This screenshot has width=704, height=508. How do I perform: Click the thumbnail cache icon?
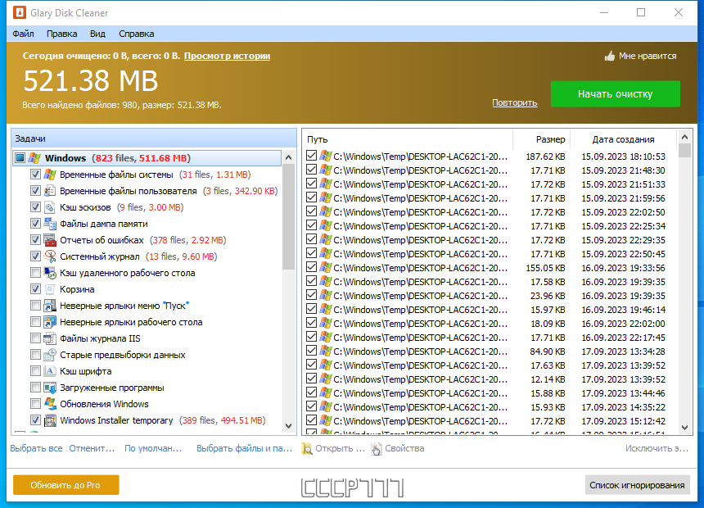coord(50,207)
